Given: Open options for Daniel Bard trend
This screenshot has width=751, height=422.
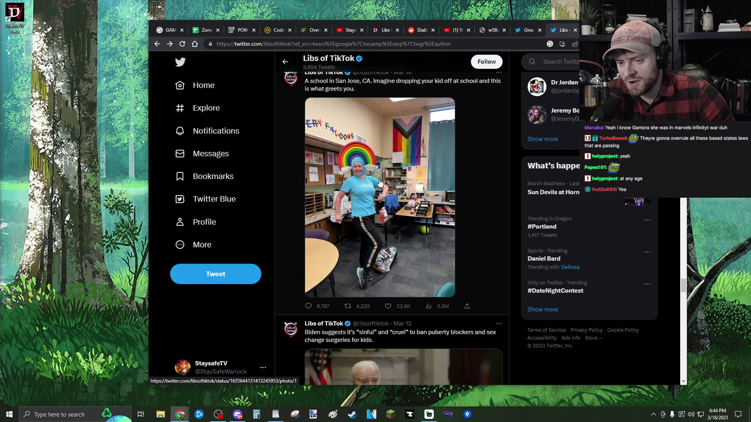Looking at the screenshot, I should click(647, 252).
